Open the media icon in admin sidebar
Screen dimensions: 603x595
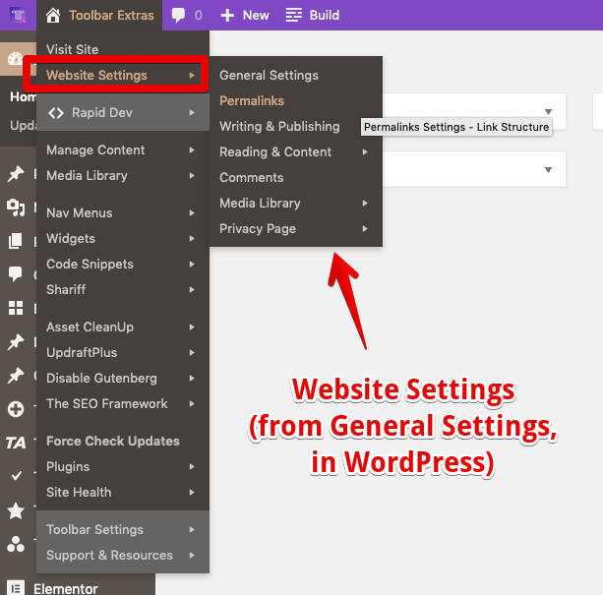point(16,208)
